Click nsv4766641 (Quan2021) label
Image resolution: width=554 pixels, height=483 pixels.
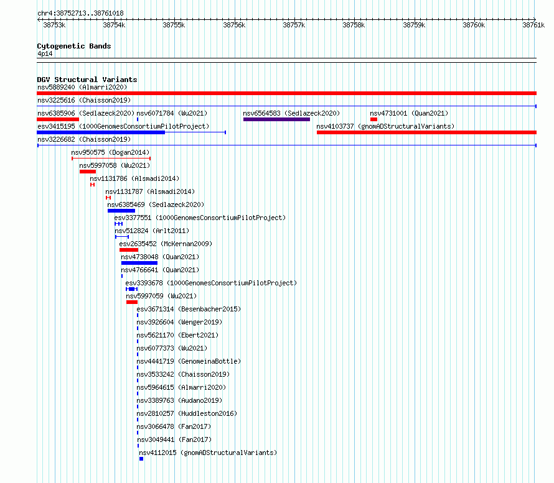click(160, 270)
